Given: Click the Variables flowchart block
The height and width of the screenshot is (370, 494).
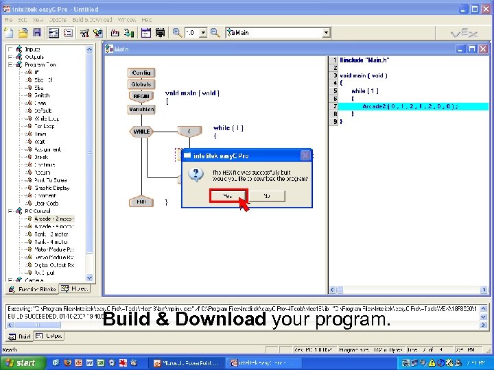Looking at the screenshot, I should (x=141, y=110).
